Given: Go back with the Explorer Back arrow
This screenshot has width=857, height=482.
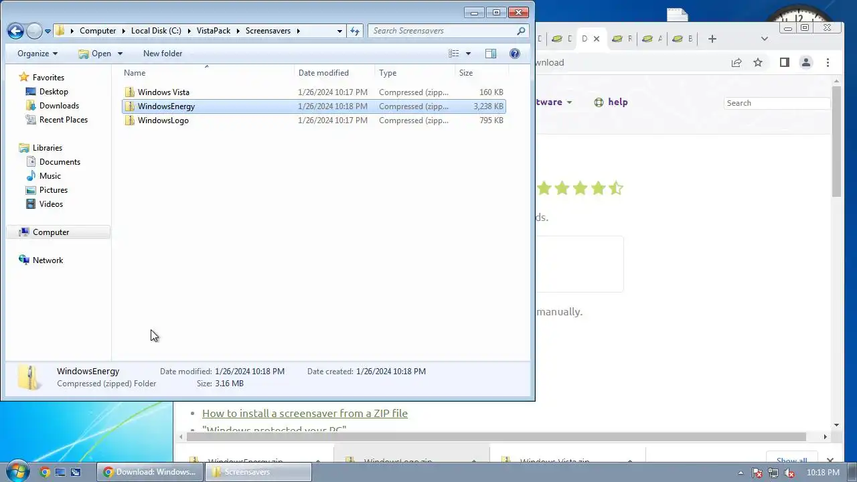Looking at the screenshot, I should click(x=15, y=31).
